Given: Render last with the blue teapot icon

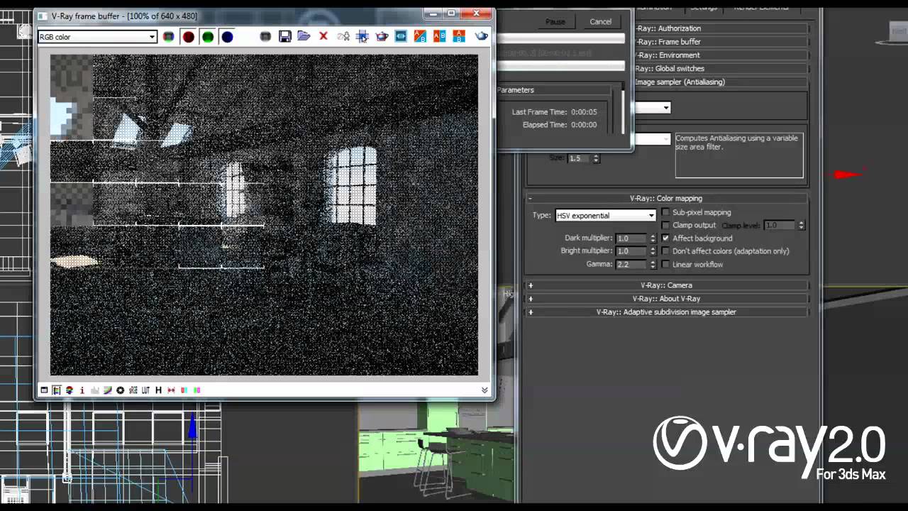Looking at the screenshot, I should 482,36.
